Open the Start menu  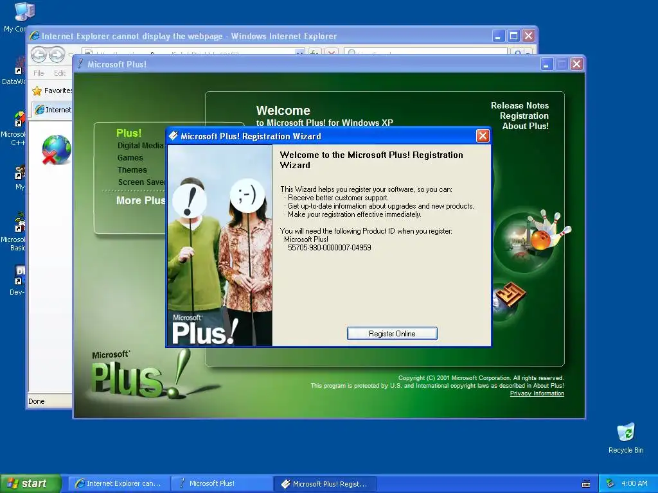(31, 483)
